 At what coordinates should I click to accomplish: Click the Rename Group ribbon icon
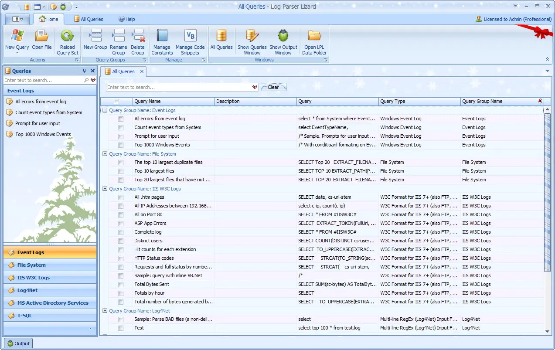click(119, 36)
